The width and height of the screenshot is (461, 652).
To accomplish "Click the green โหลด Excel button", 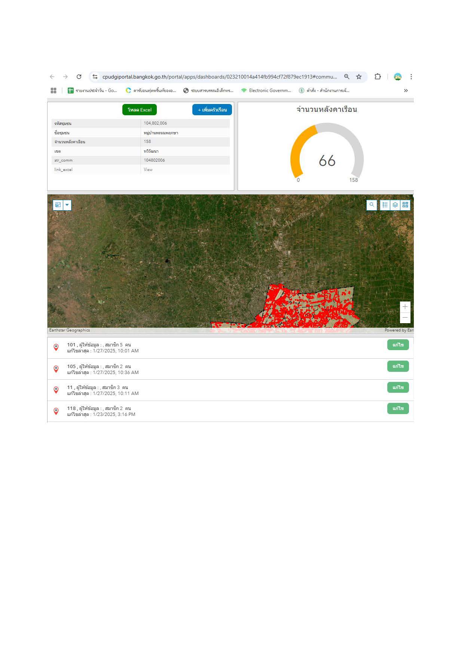I will pyautogui.click(x=140, y=110).
